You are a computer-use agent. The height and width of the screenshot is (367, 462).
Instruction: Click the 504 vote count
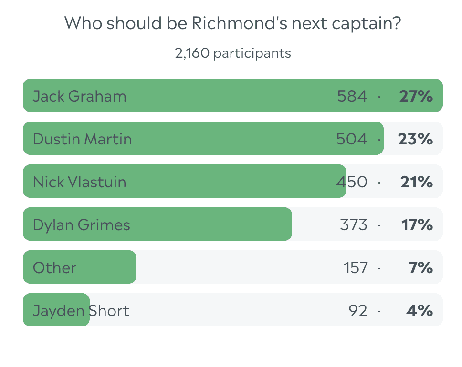coord(352,139)
